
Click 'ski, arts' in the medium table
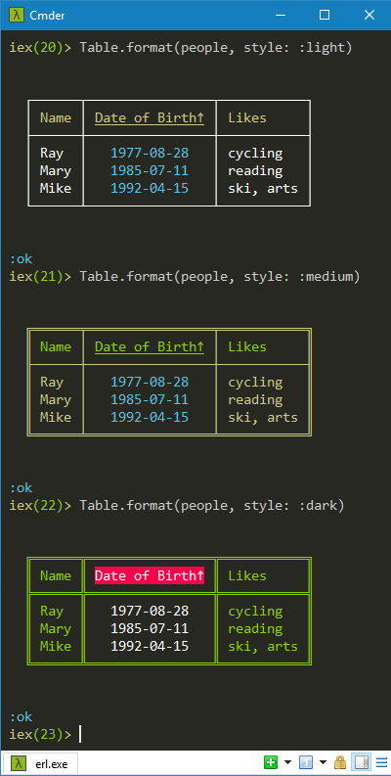[263, 418]
